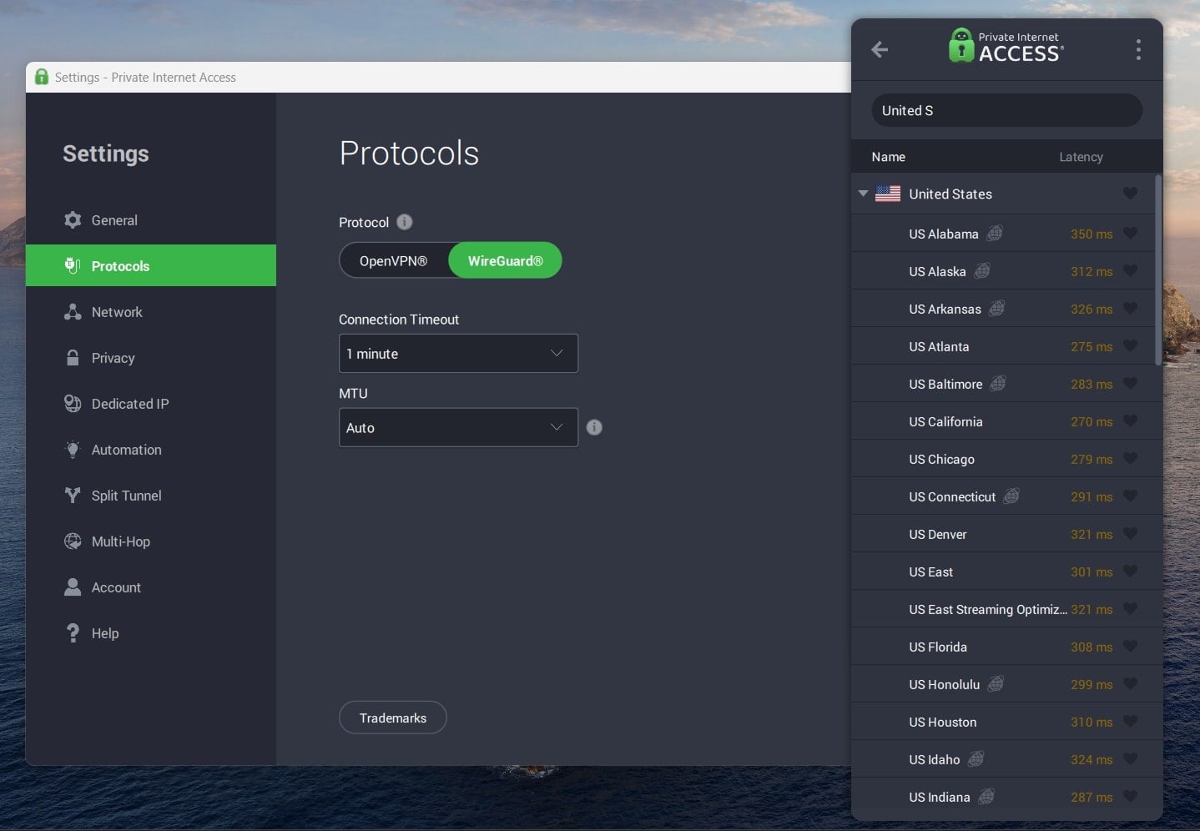Click the Dedicated IP key icon
The height and width of the screenshot is (831, 1200).
point(73,403)
